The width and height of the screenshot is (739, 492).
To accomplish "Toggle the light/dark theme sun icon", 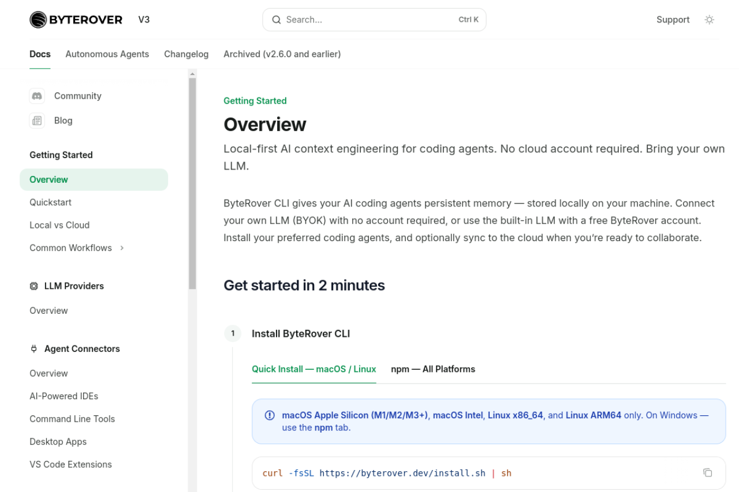I will click(x=710, y=20).
